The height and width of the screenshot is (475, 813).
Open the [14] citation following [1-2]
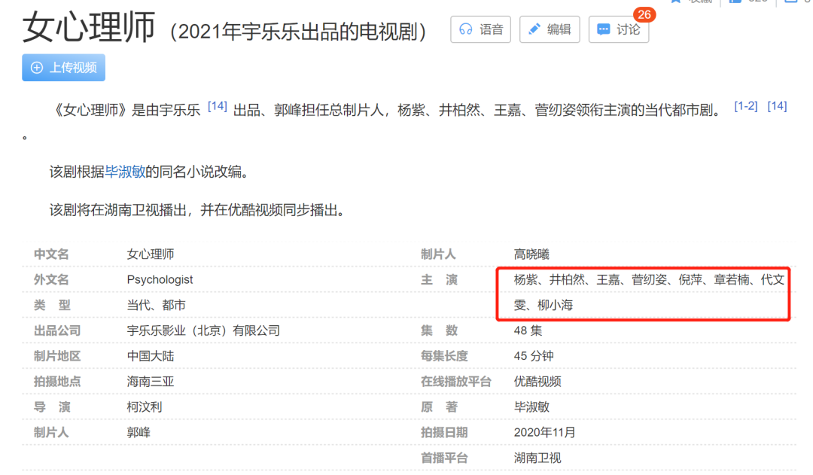click(777, 106)
